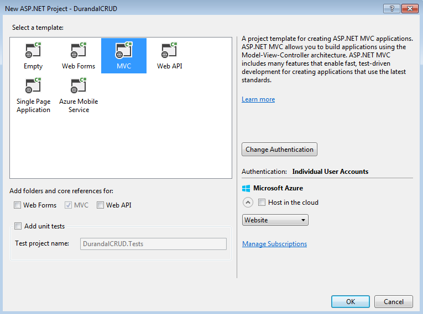Choose the Web Forms template icon
Screen dimensions: 423x314
(79, 50)
